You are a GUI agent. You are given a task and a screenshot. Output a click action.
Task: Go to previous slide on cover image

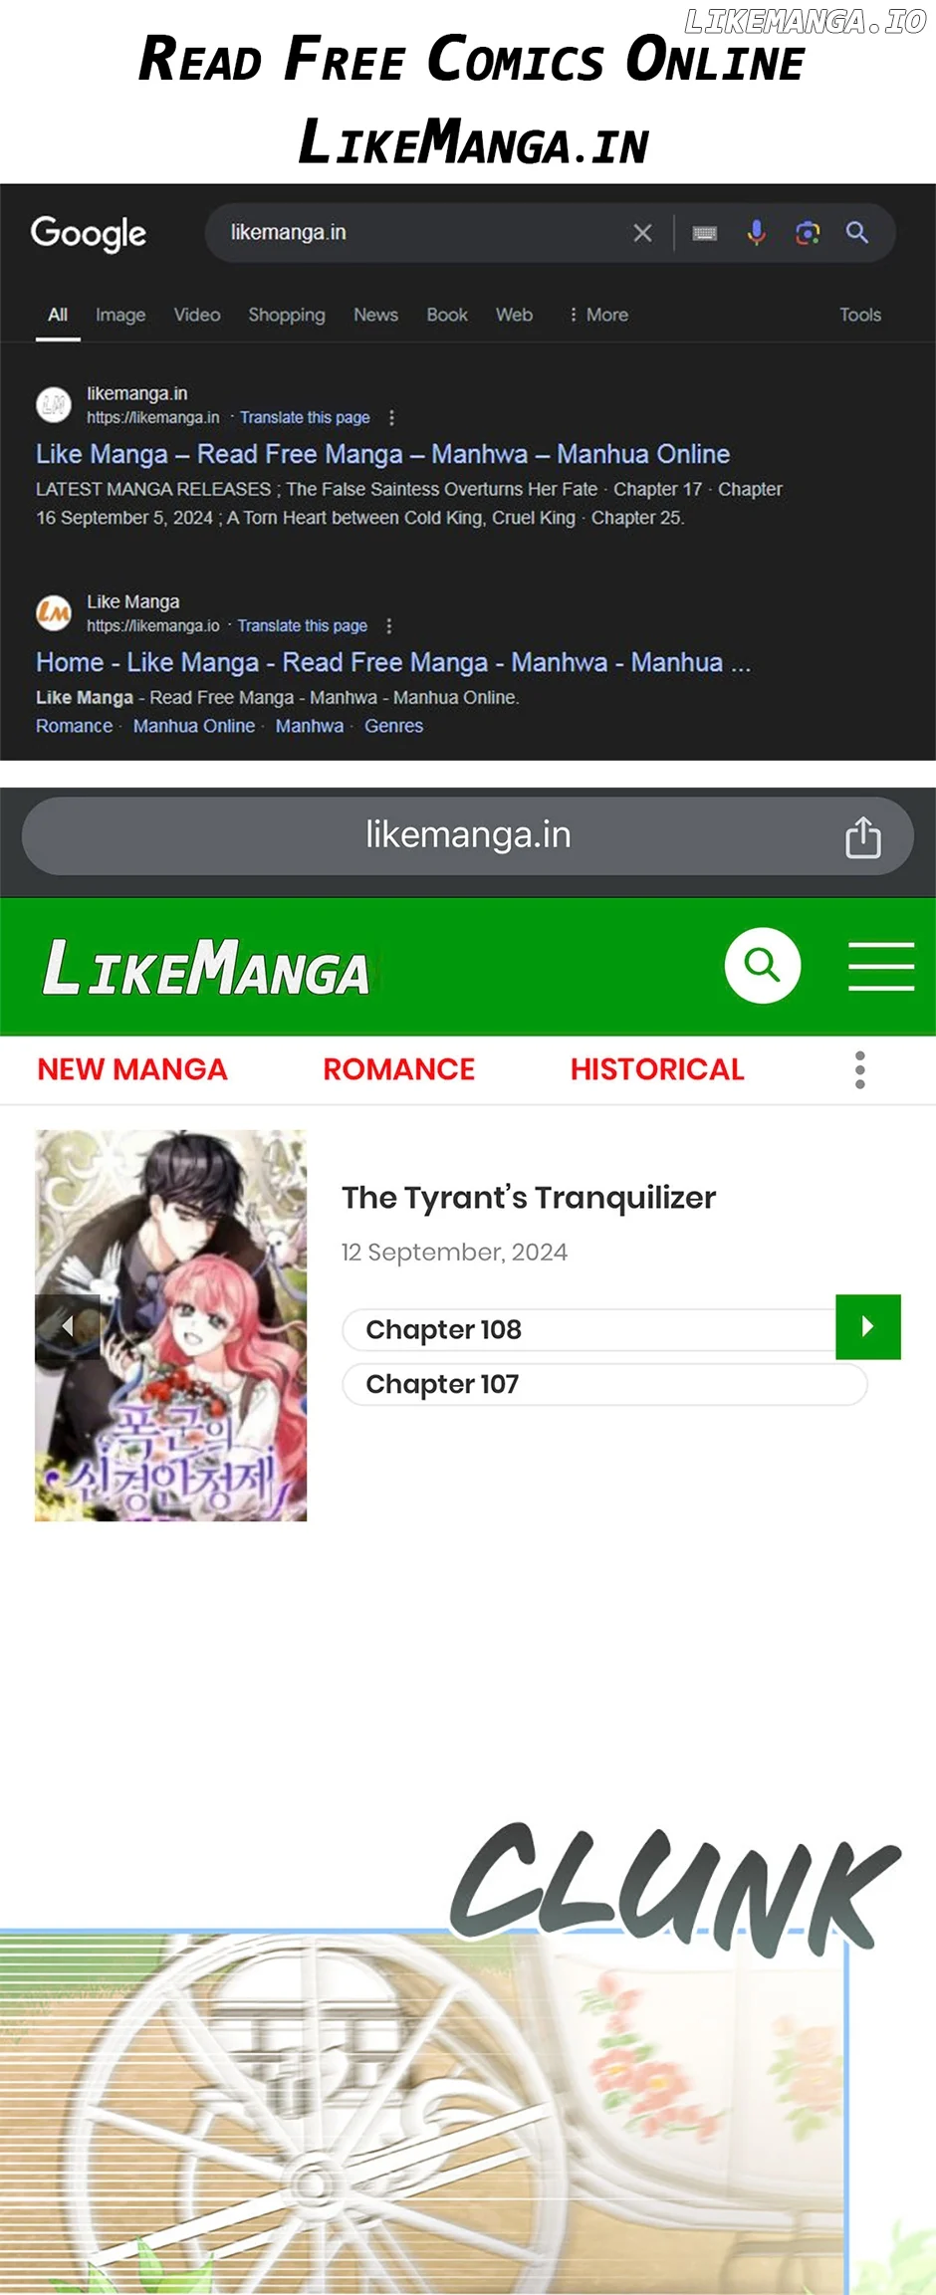(68, 1326)
